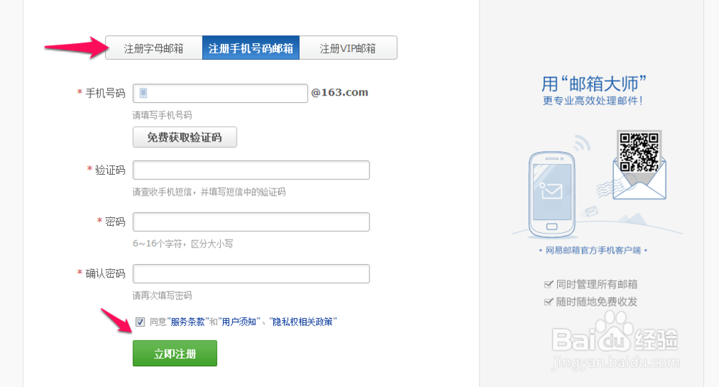Image resolution: width=719 pixels, height=387 pixels.
Task: Open the 隐私权相关政策 link
Action: 303,322
